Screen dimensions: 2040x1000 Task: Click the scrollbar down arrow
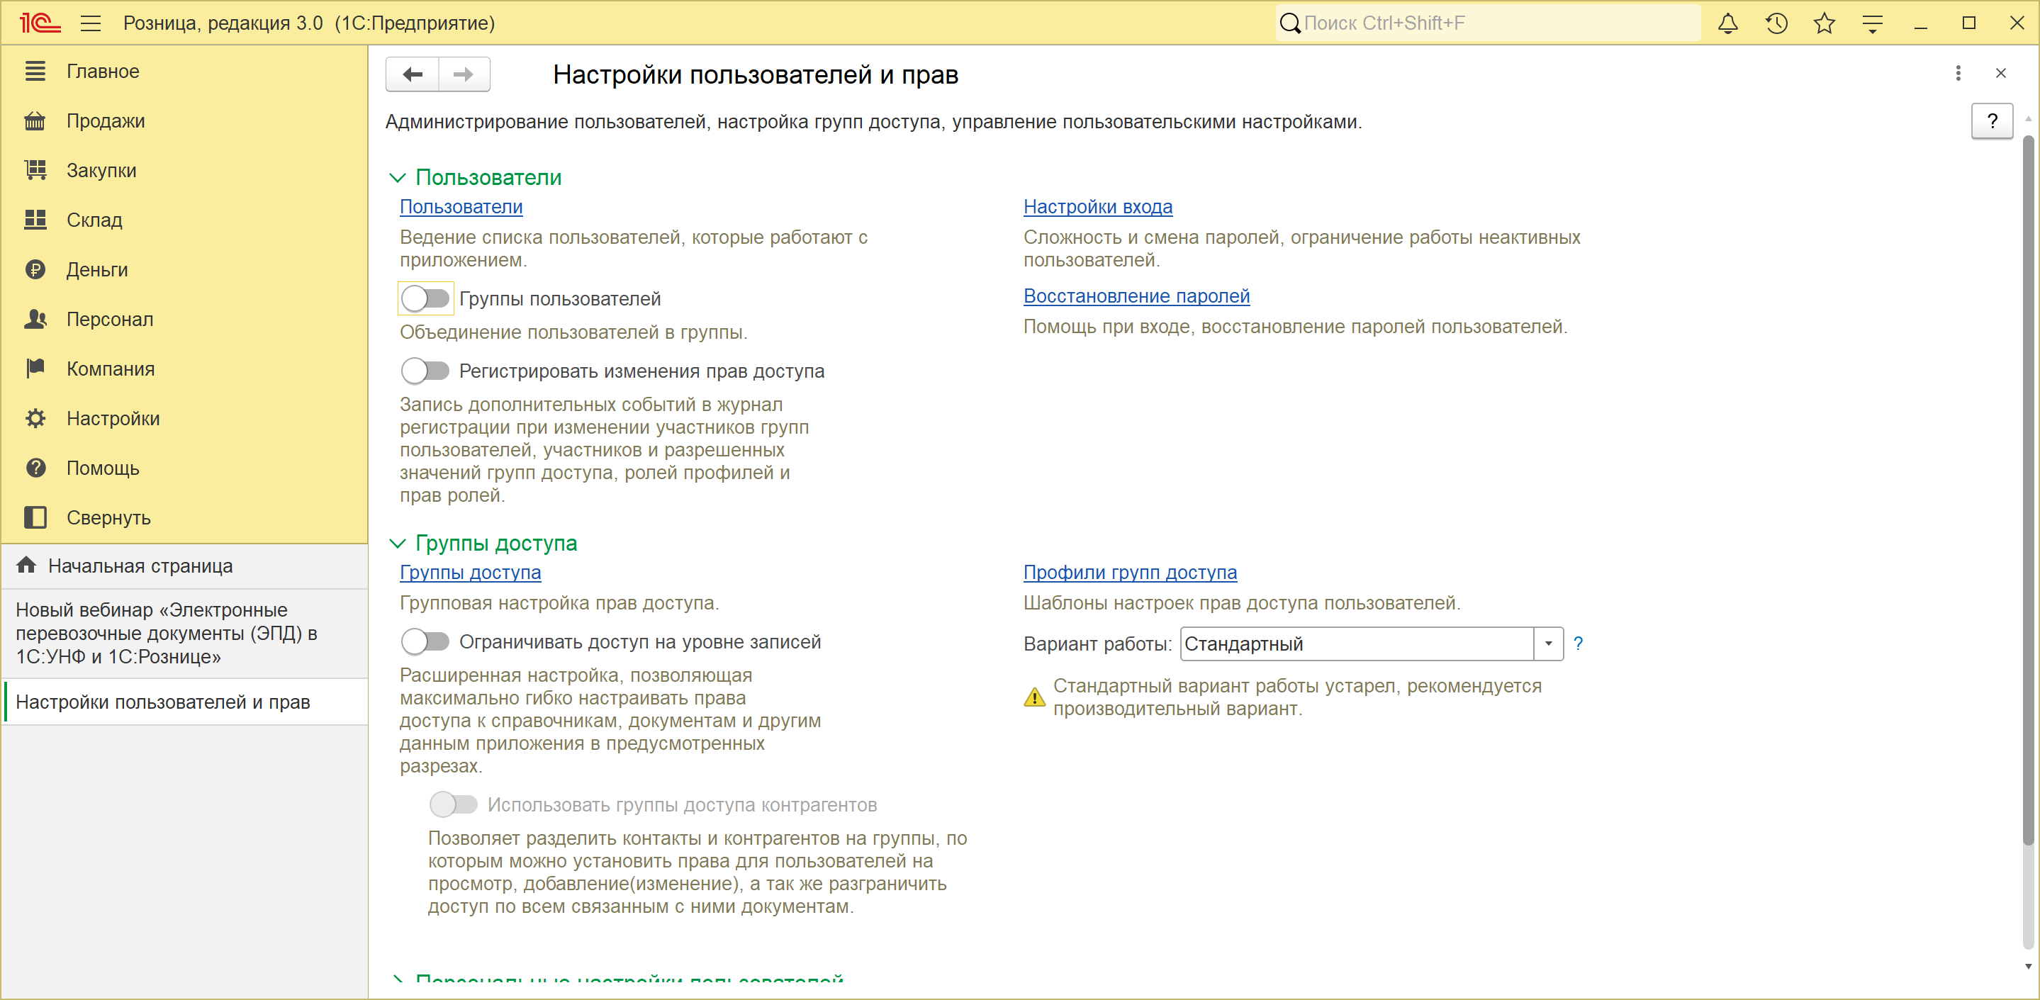[x=2028, y=967]
